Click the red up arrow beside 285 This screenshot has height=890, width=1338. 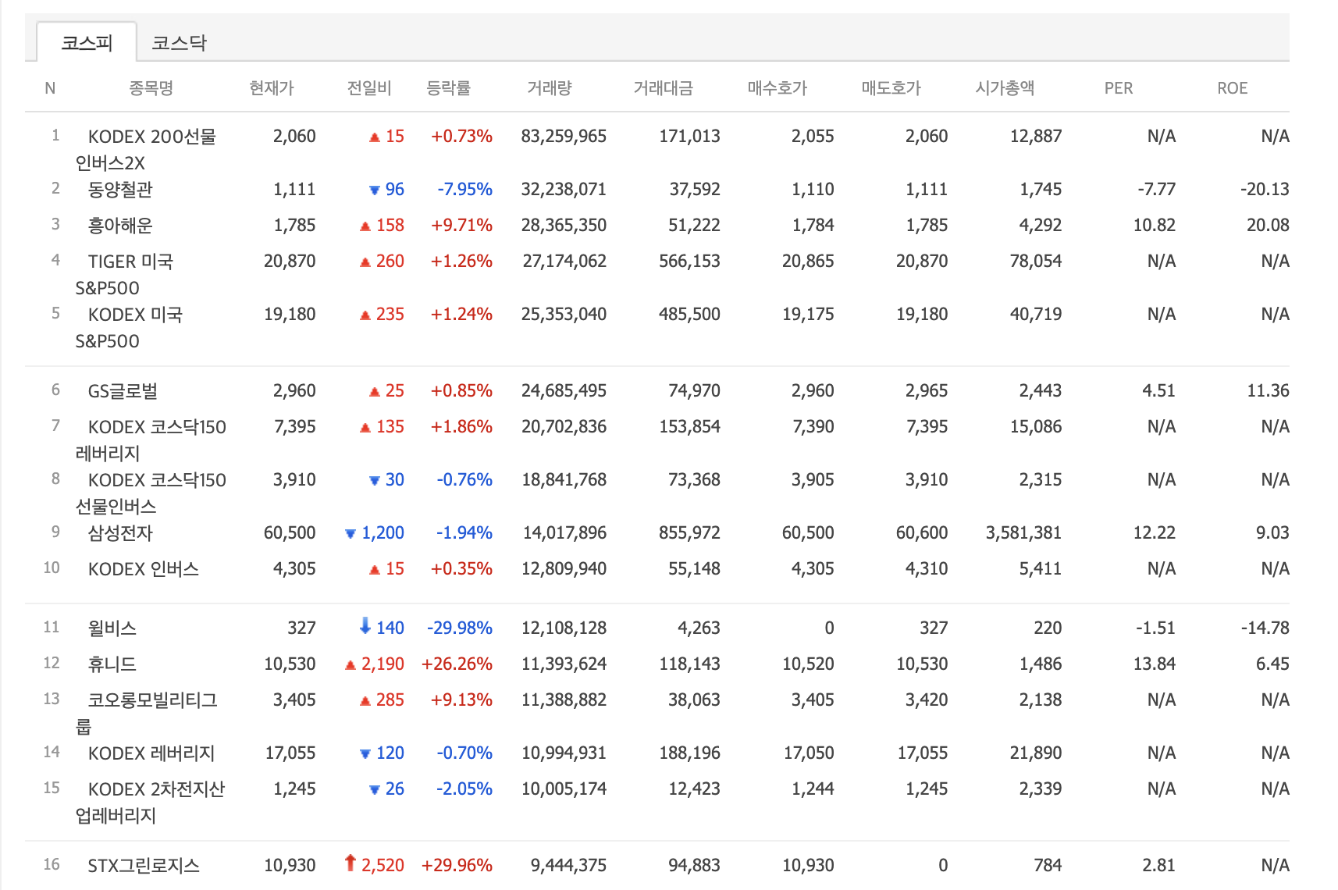coord(365,701)
